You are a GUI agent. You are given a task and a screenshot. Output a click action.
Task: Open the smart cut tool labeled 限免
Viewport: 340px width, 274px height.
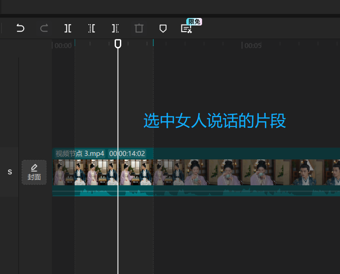187,29
